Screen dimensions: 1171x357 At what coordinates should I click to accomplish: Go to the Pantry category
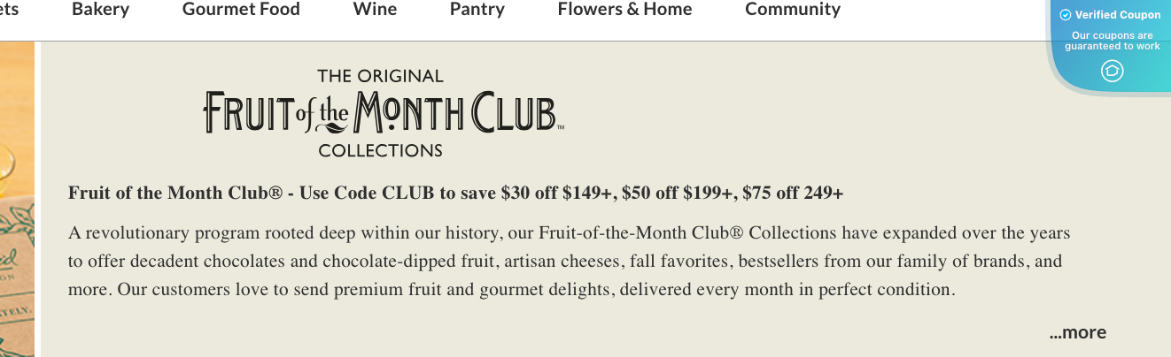[x=477, y=10]
